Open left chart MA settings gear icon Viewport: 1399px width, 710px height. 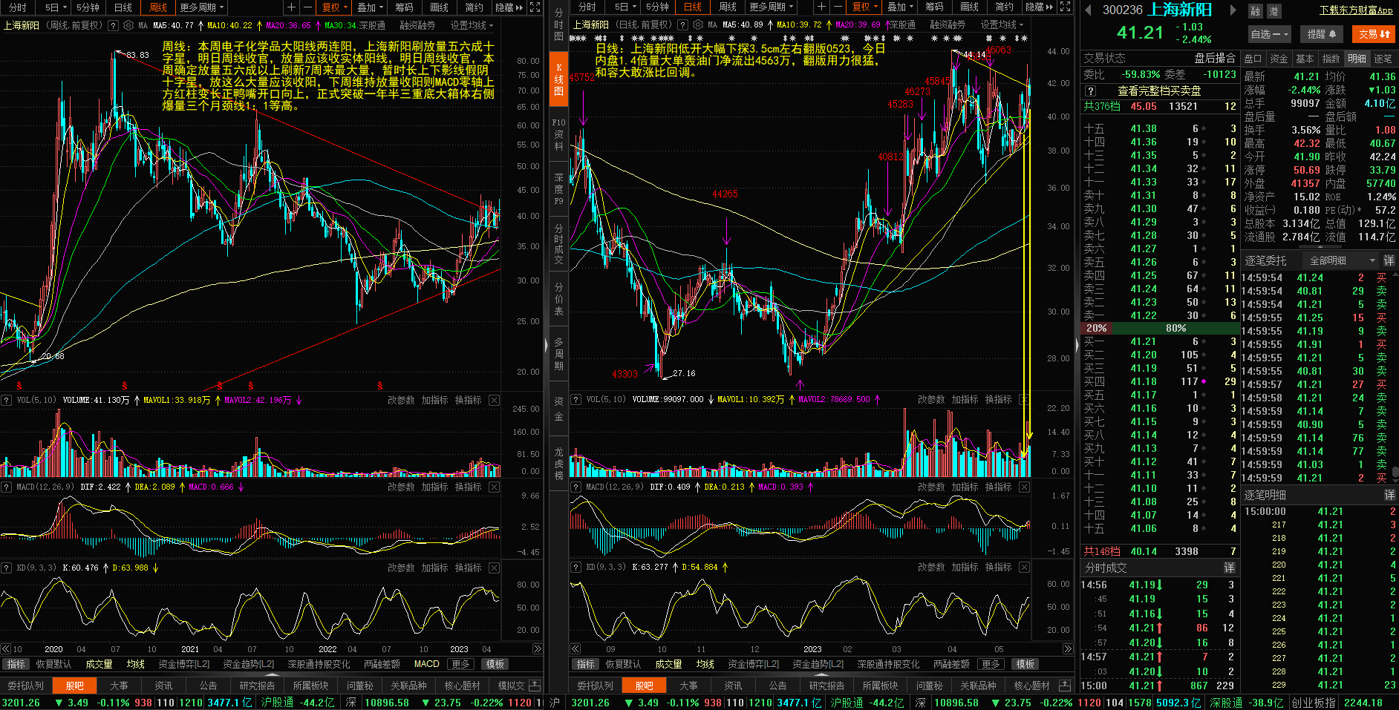128,25
